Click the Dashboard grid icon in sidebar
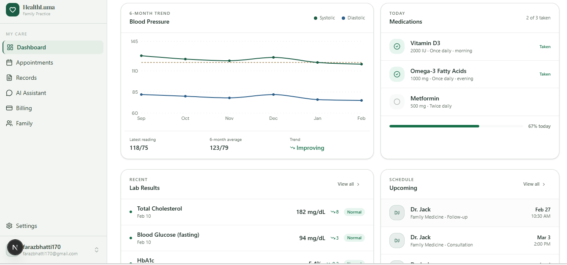 10,47
